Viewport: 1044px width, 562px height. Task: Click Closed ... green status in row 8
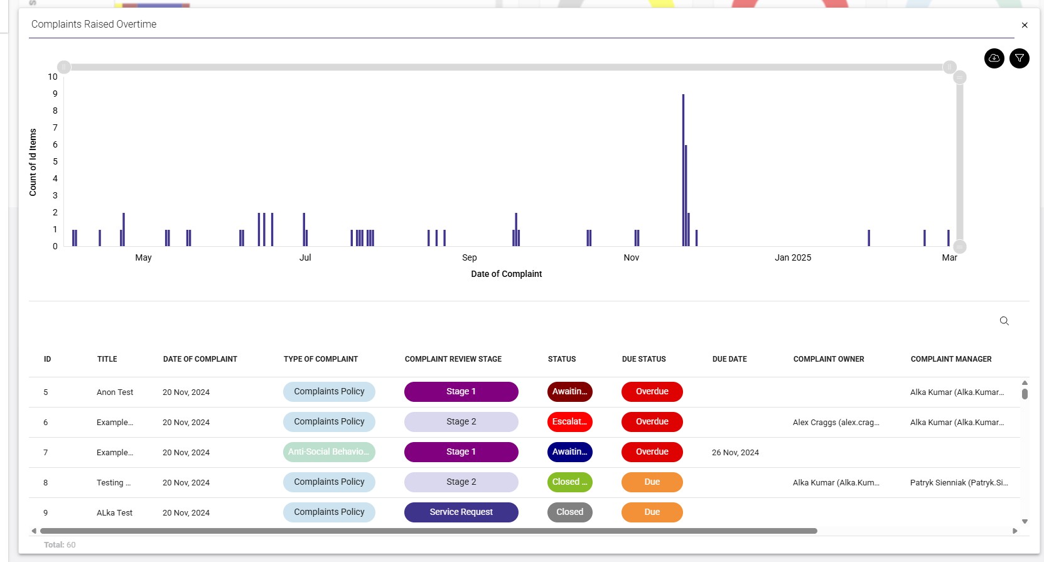coord(570,482)
